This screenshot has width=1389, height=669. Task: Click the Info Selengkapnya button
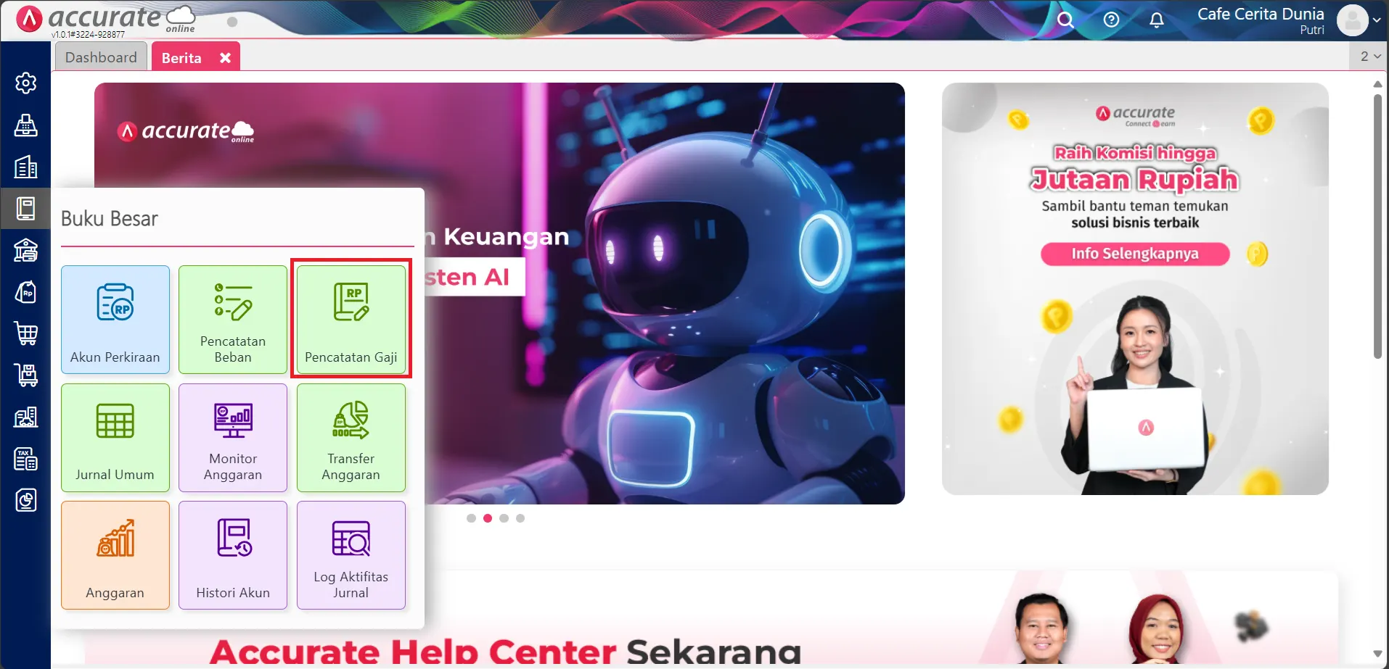[1135, 254]
